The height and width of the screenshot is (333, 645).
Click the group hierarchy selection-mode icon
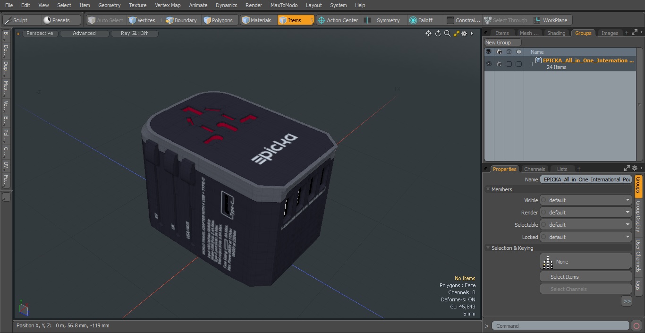pyautogui.click(x=548, y=262)
